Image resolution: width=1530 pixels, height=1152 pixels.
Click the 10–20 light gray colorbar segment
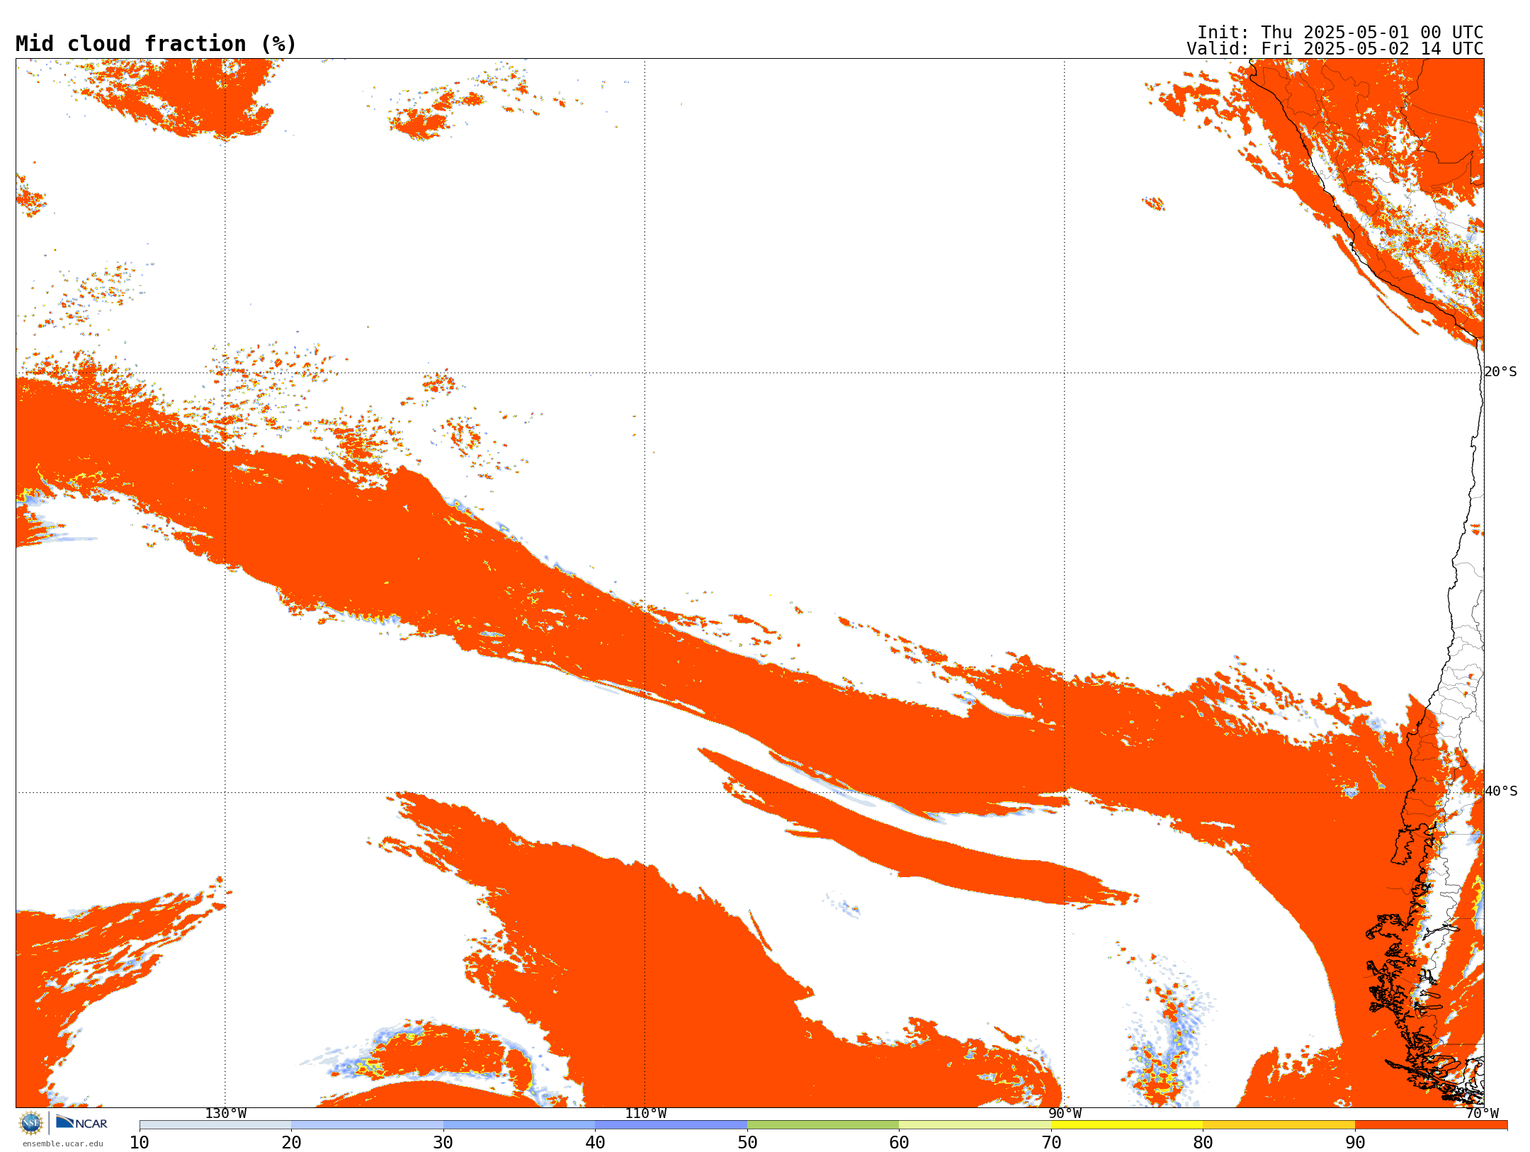(x=215, y=1125)
